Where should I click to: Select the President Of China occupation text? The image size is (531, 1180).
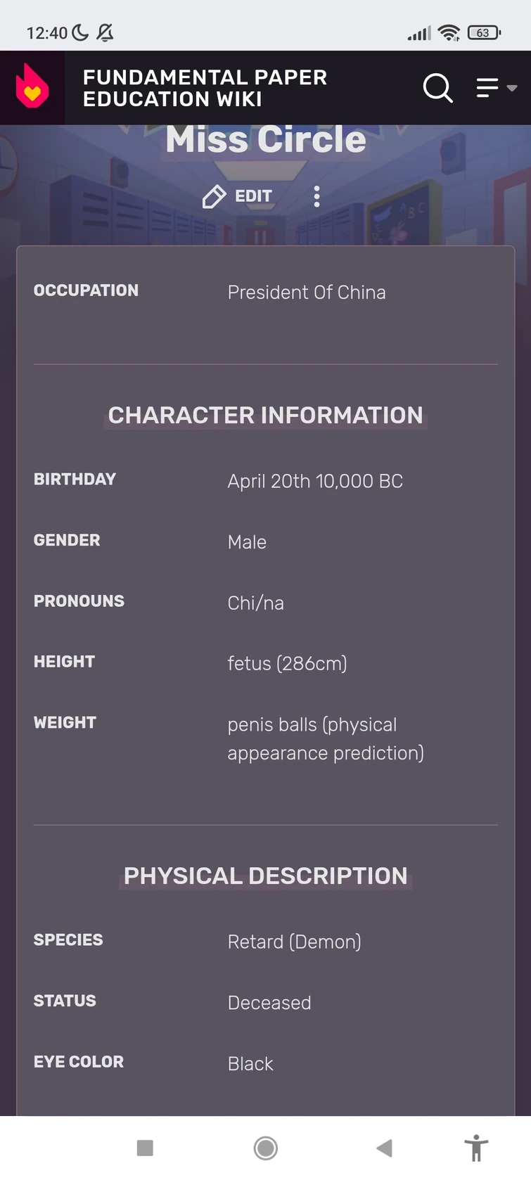(x=307, y=293)
